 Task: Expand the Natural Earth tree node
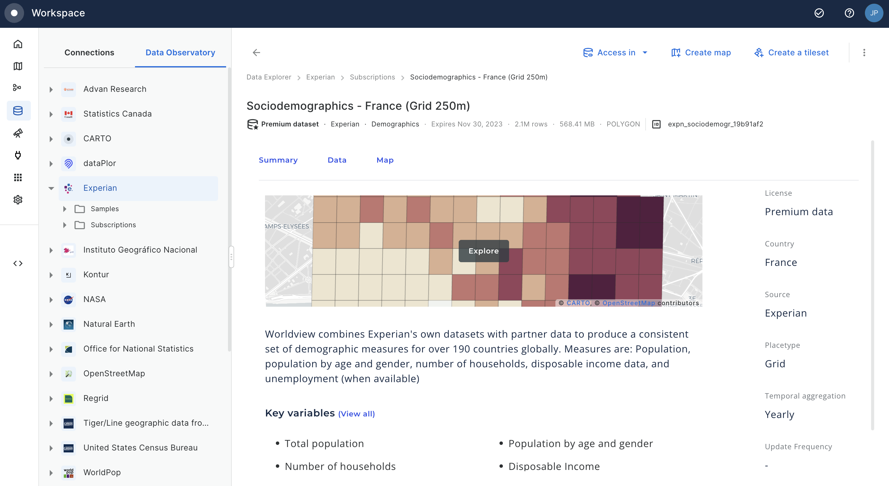[x=51, y=324]
